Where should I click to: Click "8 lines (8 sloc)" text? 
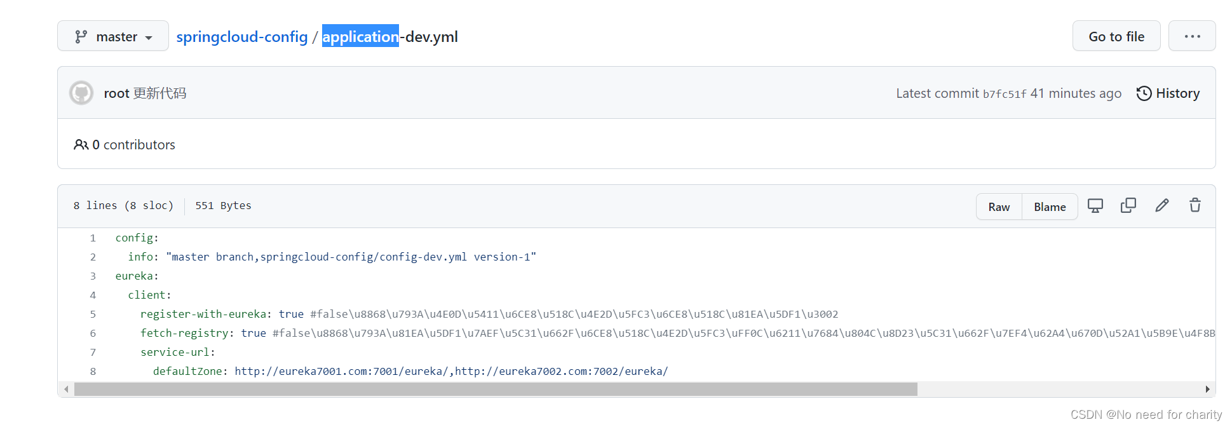(x=123, y=205)
